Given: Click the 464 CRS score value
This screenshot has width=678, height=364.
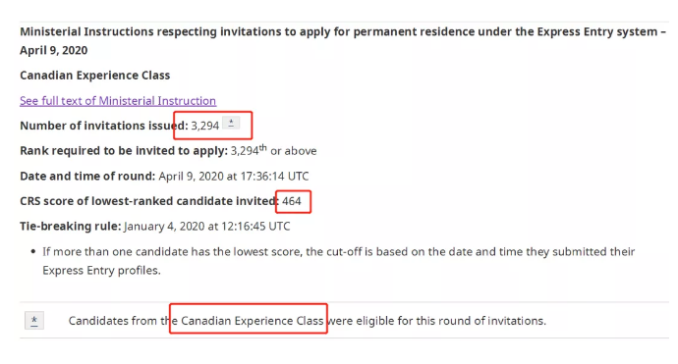Looking at the screenshot, I should pos(292,201).
